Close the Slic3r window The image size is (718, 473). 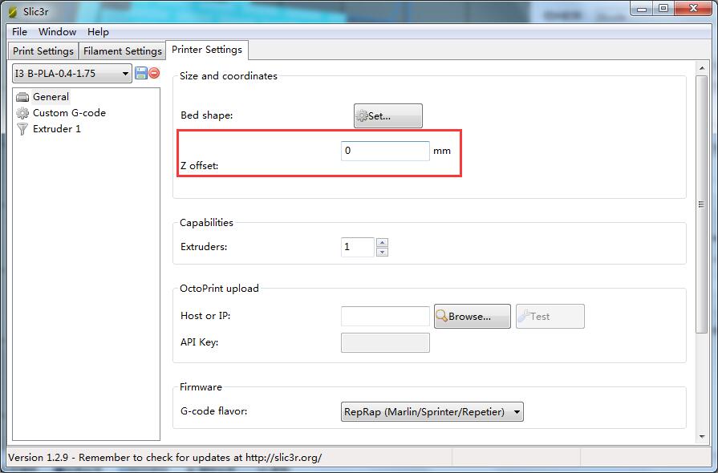coord(693,9)
